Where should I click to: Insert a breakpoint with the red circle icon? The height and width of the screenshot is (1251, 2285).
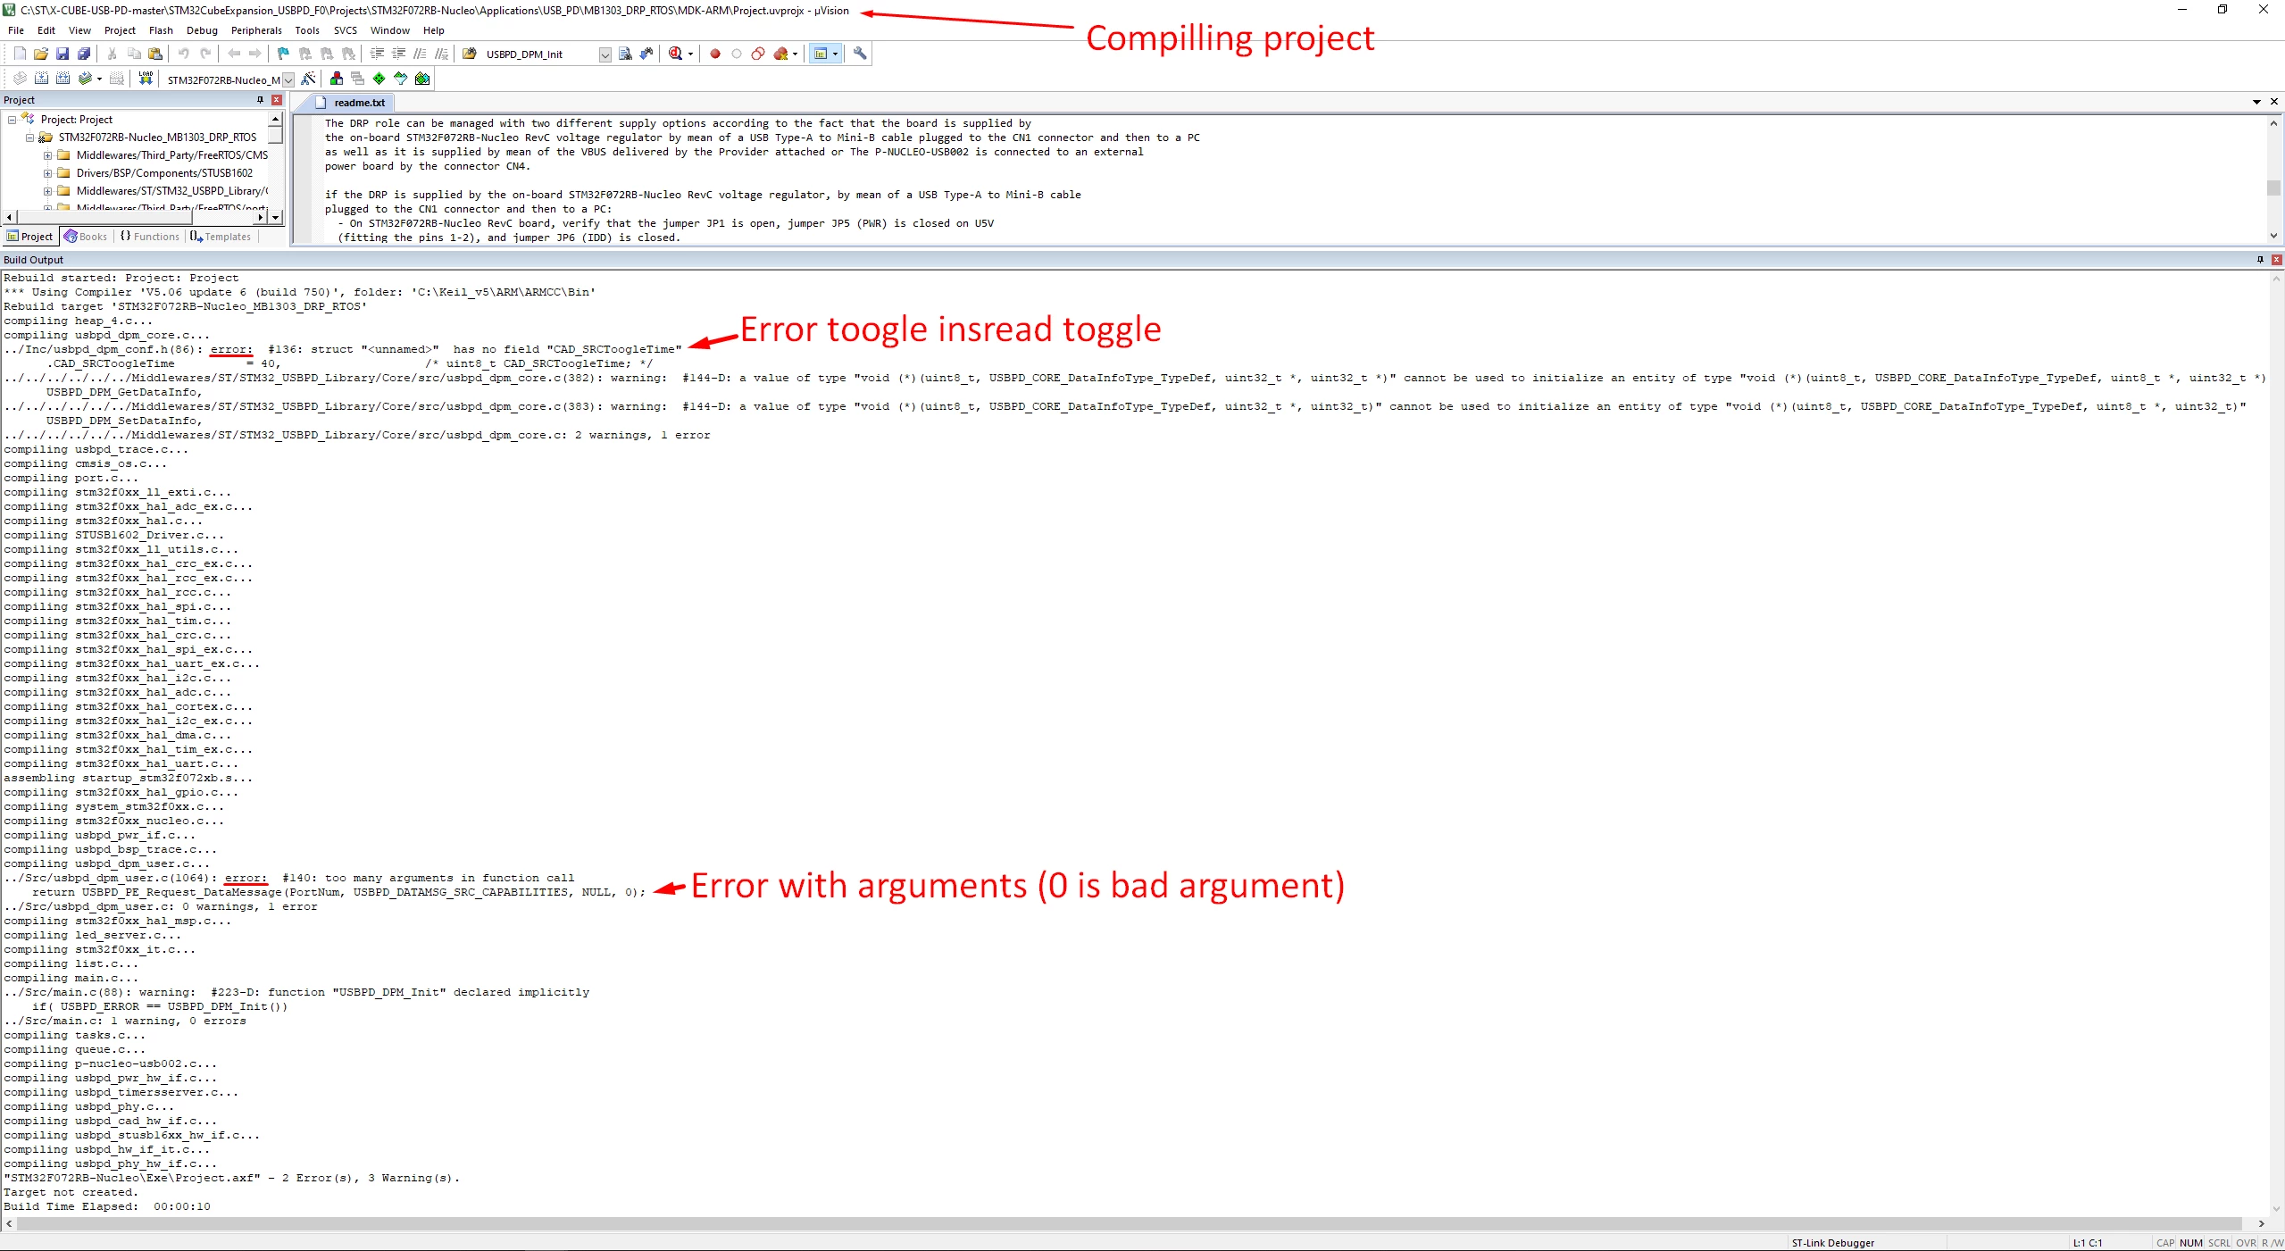715,54
